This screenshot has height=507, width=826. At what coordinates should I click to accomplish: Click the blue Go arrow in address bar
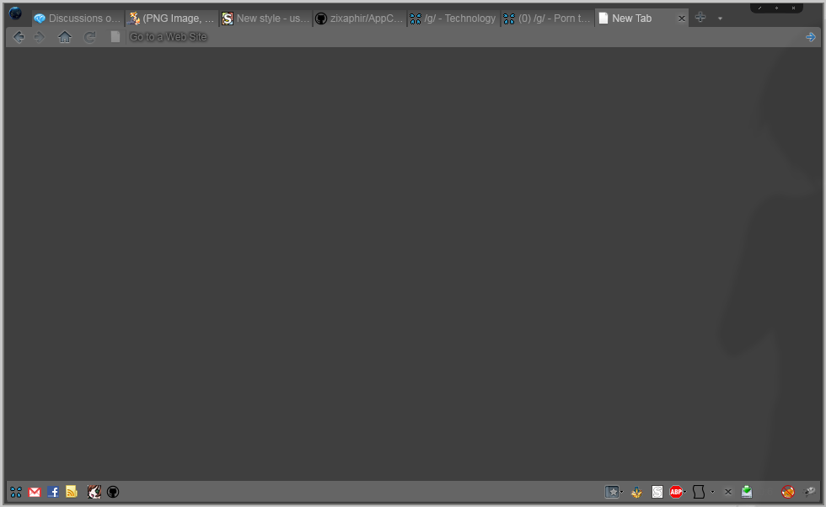[x=811, y=37]
